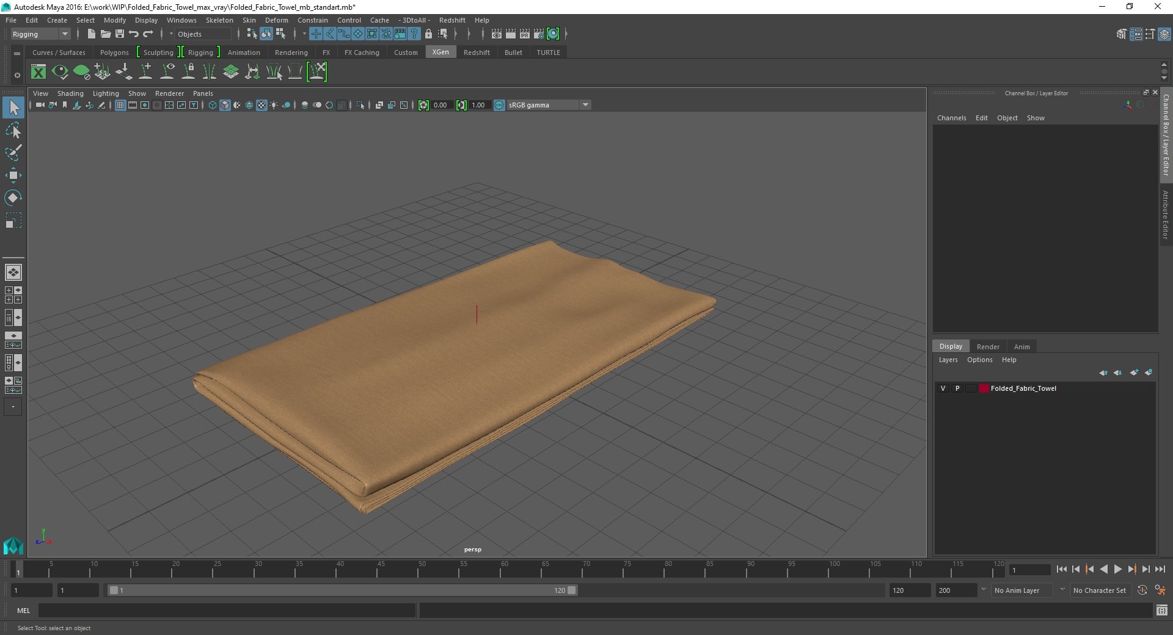This screenshot has width=1173, height=635.
Task: Open the XGen window shelf icon
Action: coord(38,72)
